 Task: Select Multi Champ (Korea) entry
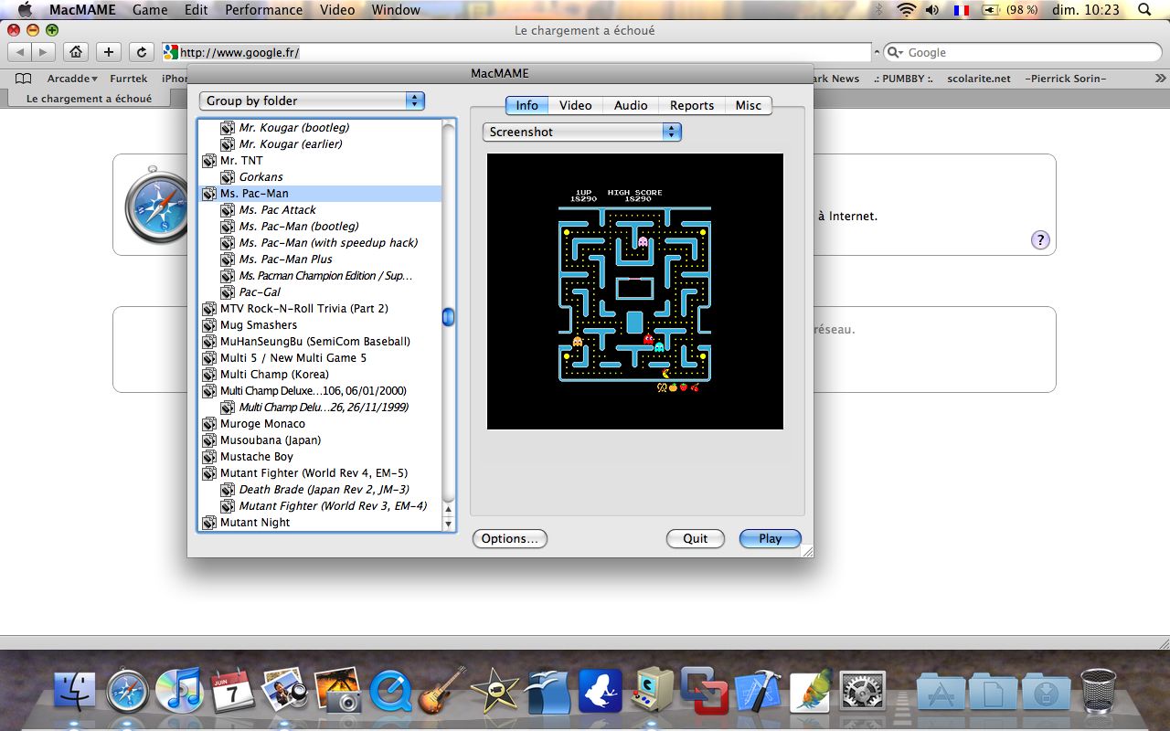[274, 374]
